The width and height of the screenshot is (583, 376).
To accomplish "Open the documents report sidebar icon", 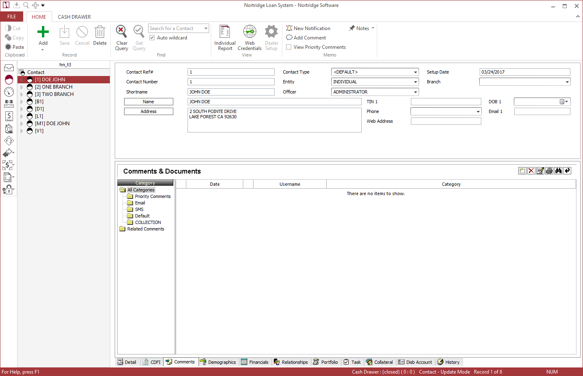I will (x=8, y=177).
